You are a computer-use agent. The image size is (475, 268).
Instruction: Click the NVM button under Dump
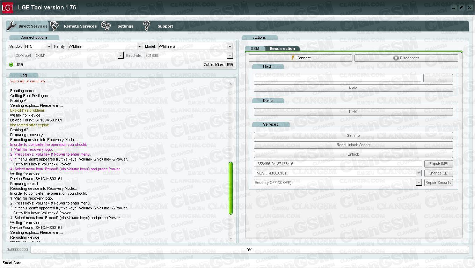coord(353,112)
